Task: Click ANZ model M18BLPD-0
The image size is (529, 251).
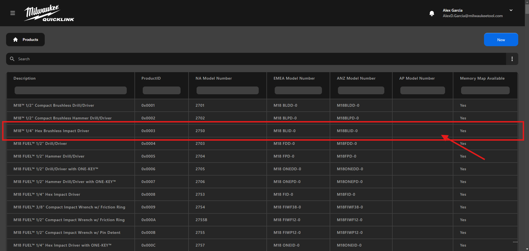Action: [348, 118]
